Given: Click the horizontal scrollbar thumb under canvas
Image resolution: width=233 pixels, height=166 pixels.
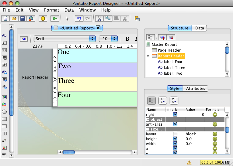Looking at the screenshot, I should 69,152.
